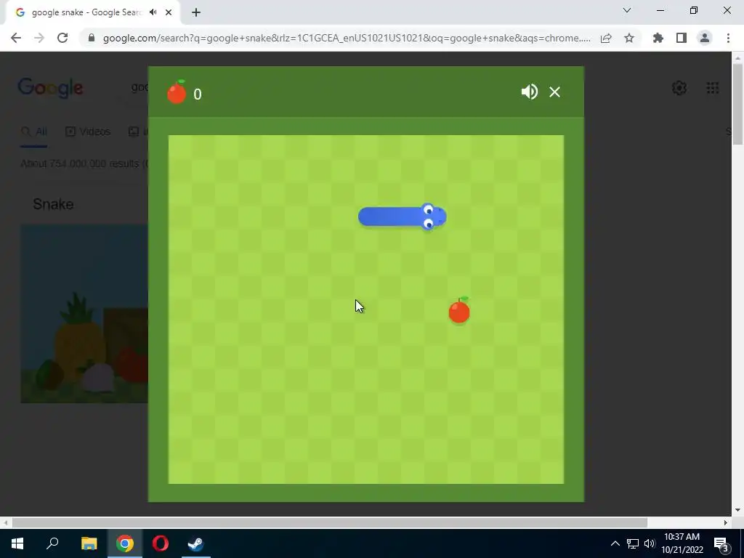This screenshot has width=744, height=558.
Task: Mute the tab via speaker icon
Action: tap(153, 12)
